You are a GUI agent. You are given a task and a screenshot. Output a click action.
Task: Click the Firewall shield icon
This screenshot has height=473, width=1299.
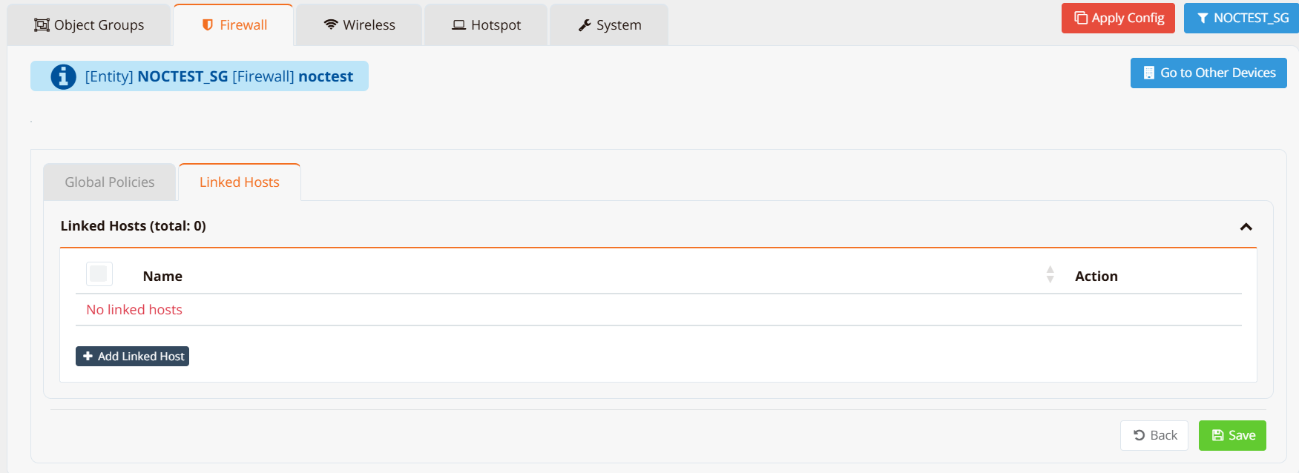[x=208, y=25]
